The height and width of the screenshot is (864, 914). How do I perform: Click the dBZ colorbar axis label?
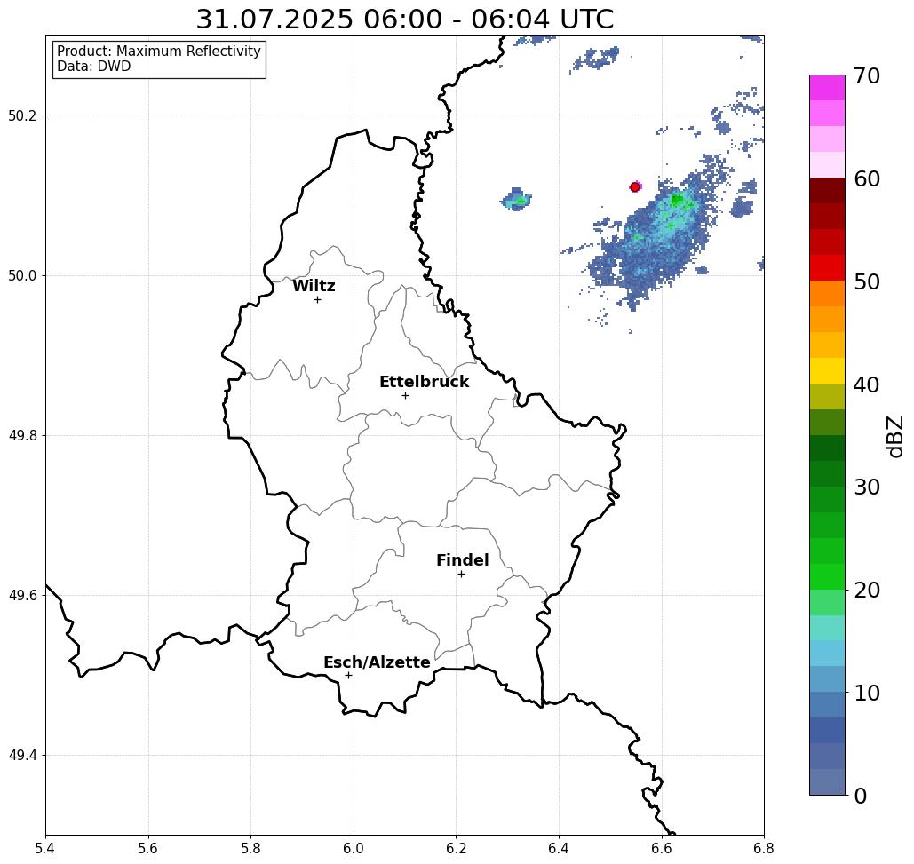(x=894, y=436)
